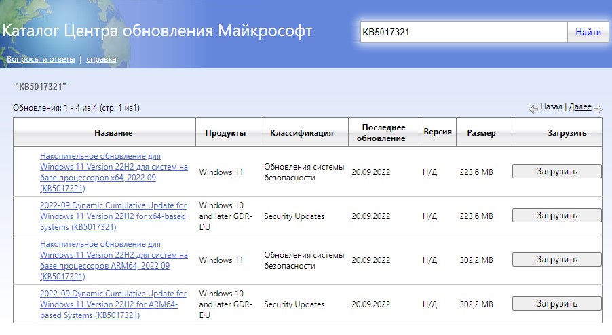Download the Russian x64 update via Загрузить
This screenshot has width=612, height=335.
tap(556, 171)
